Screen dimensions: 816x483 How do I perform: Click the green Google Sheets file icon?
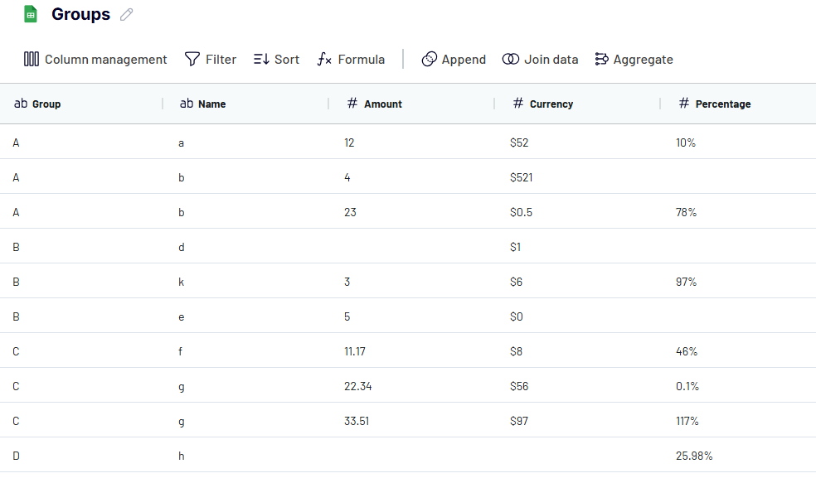31,14
